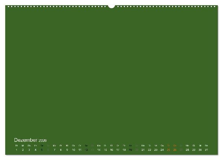The height and width of the screenshot is (160, 223).
Task: Select day 23 in the date row
Action: (156, 150)
